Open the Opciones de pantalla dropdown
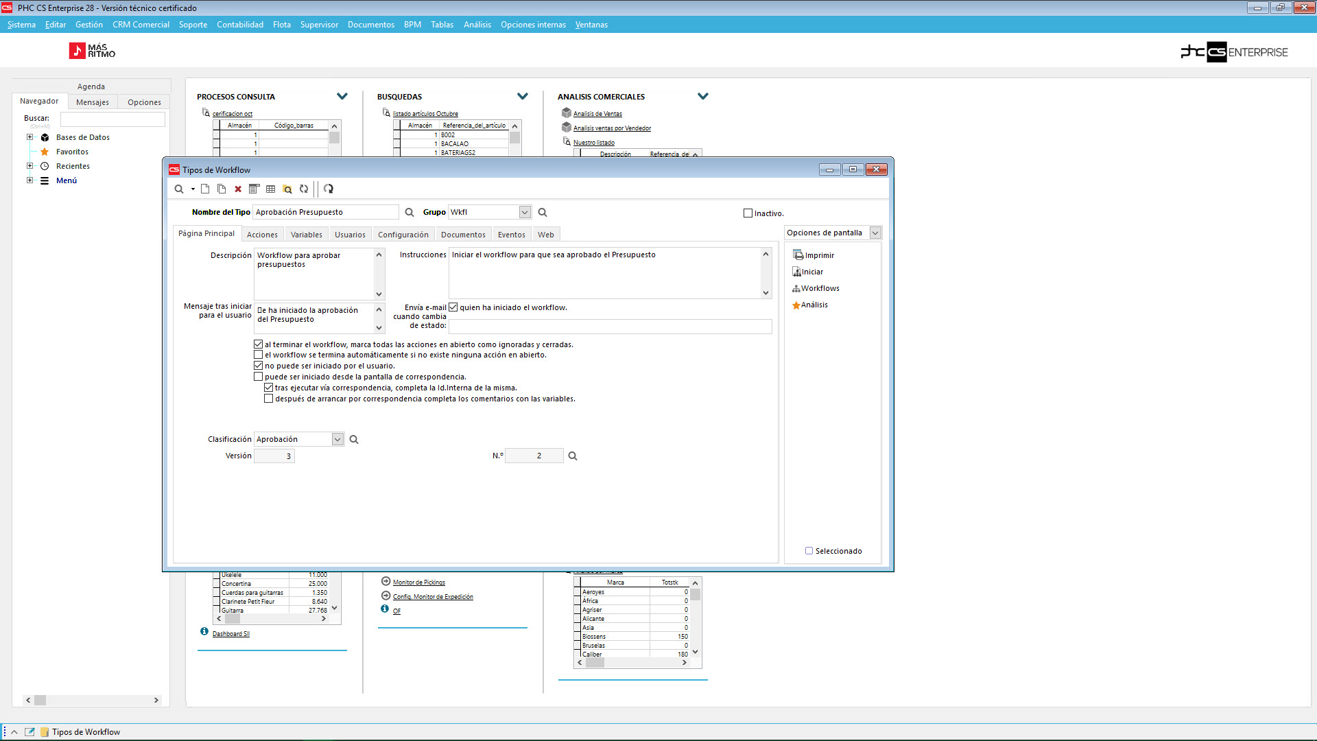The width and height of the screenshot is (1317, 741). click(875, 233)
